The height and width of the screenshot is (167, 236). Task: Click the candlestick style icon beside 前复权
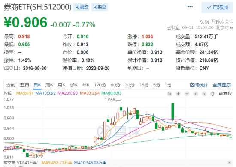212,94
